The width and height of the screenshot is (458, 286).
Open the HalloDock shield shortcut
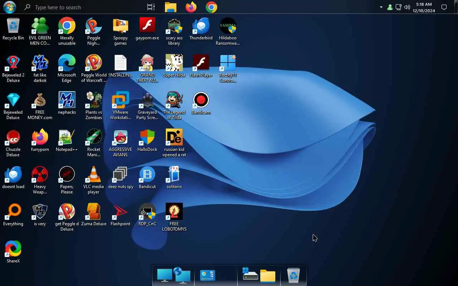coord(147,141)
